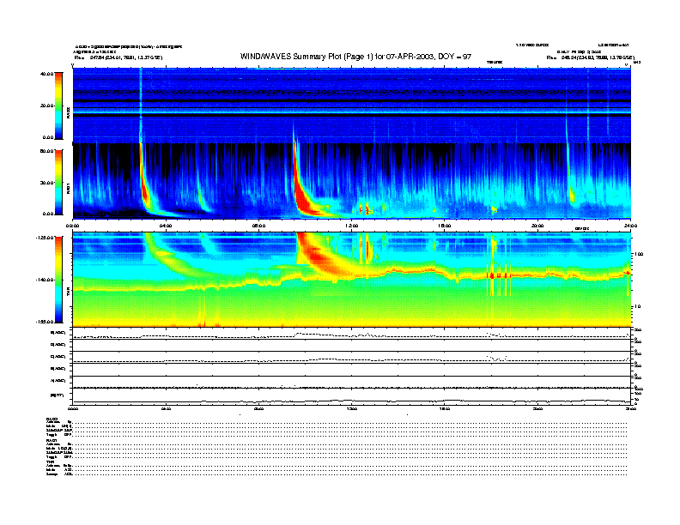This screenshot has height=525, width=680.
Task: Click the vertical TNR axis label
Action: coord(68,293)
